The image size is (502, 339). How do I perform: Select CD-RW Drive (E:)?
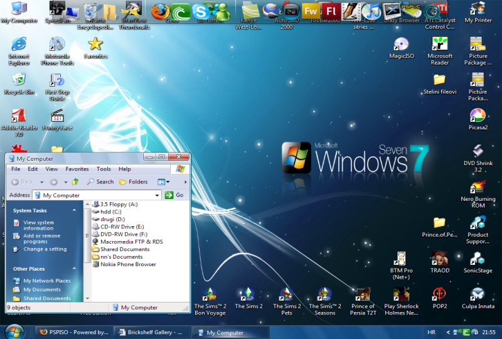(x=118, y=227)
